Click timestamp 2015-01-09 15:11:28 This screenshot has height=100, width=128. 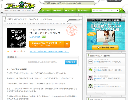(x=101, y=60)
